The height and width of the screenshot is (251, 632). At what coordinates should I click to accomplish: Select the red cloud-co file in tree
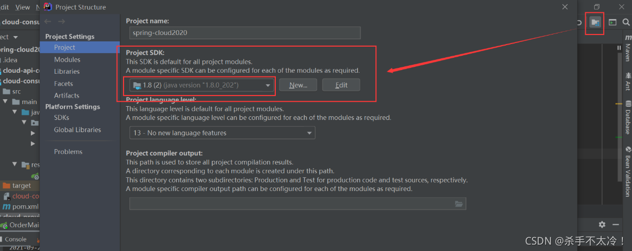26,196
